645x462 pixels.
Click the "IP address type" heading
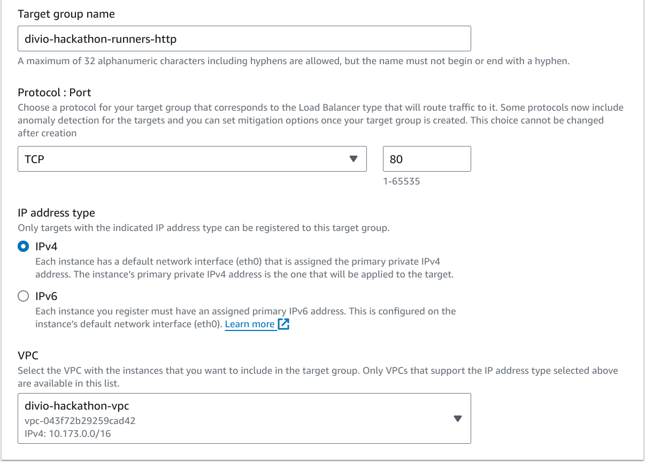coord(56,213)
